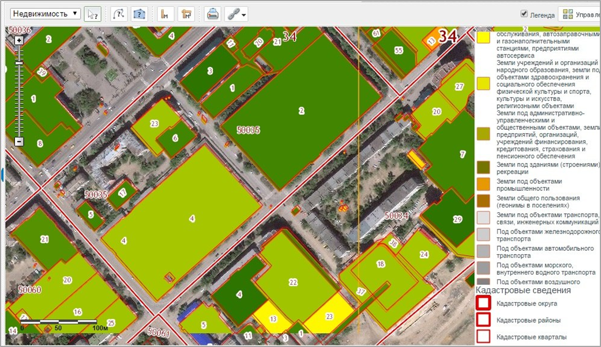The width and height of the screenshot is (601, 347).
Task: Select the identify-along-path query tool
Action: [x=119, y=14]
